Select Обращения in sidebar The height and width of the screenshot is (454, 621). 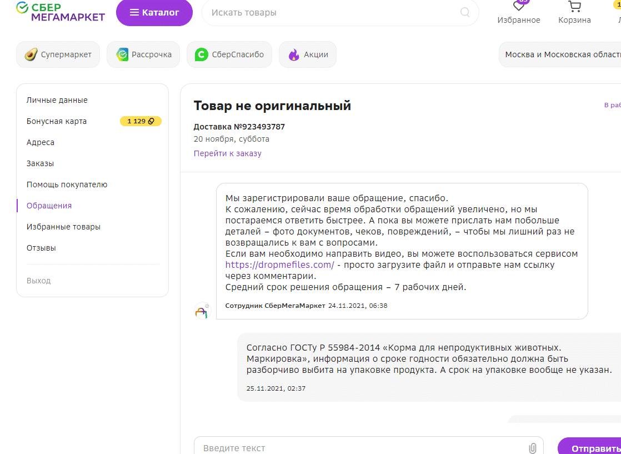pyautogui.click(x=49, y=206)
